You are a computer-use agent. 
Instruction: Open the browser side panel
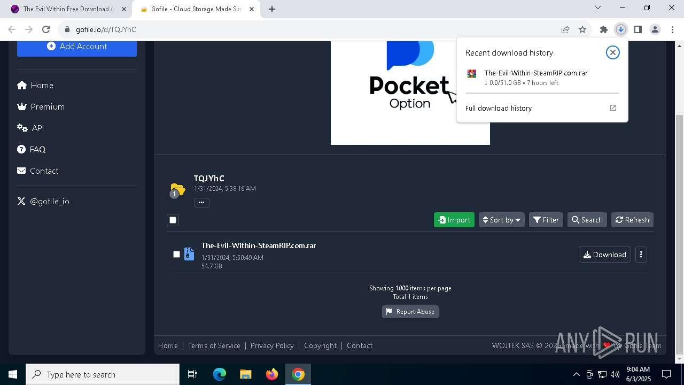(638, 29)
